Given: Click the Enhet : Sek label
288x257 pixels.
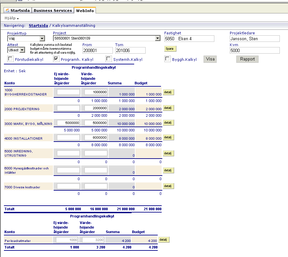Looking at the screenshot, I should coord(15,71).
